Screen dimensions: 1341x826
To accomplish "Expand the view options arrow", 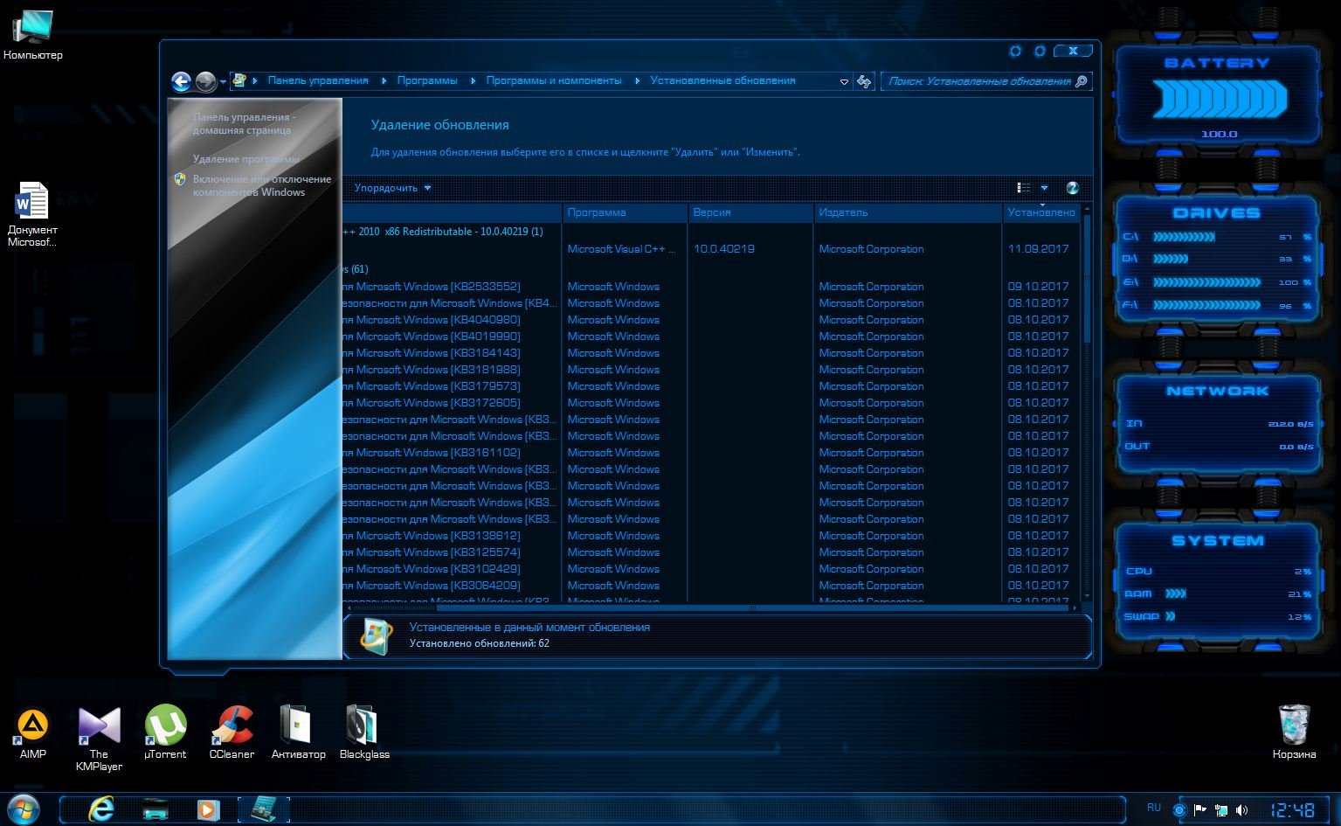I will click(x=1044, y=188).
